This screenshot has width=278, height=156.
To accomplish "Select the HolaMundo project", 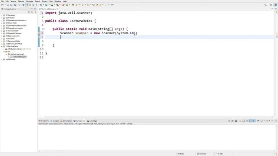I will point(10,59).
